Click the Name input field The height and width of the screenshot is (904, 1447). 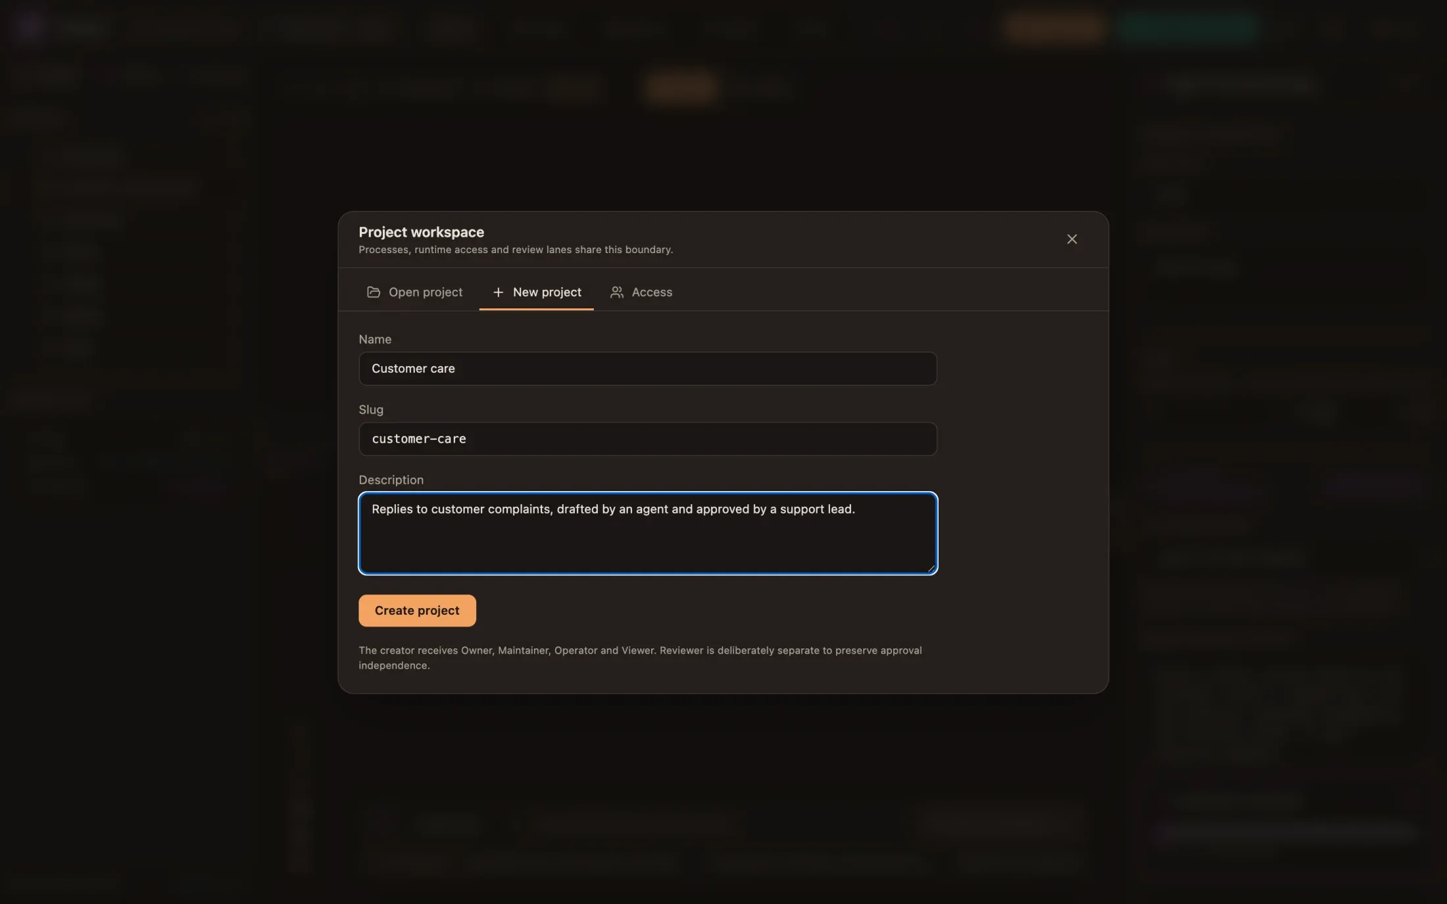point(647,369)
